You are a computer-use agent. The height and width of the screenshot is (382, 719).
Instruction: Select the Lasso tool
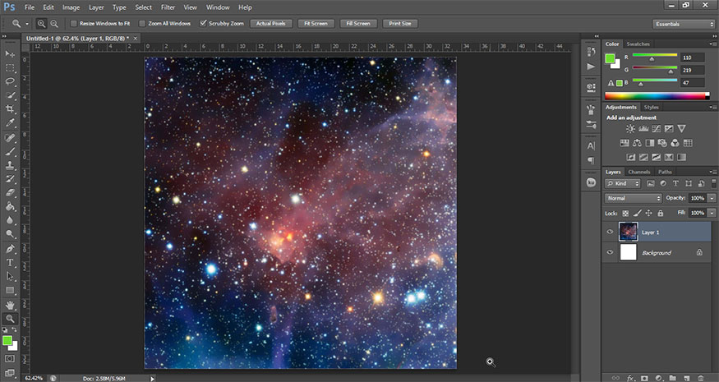[x=10, y=81]
